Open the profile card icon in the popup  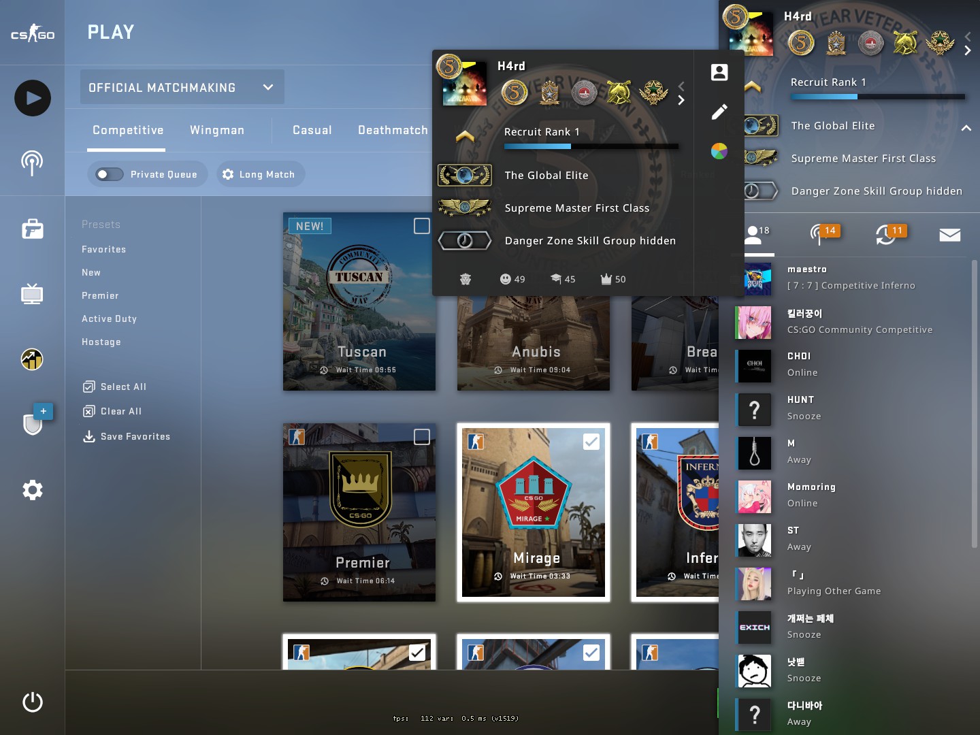(719, 72)
